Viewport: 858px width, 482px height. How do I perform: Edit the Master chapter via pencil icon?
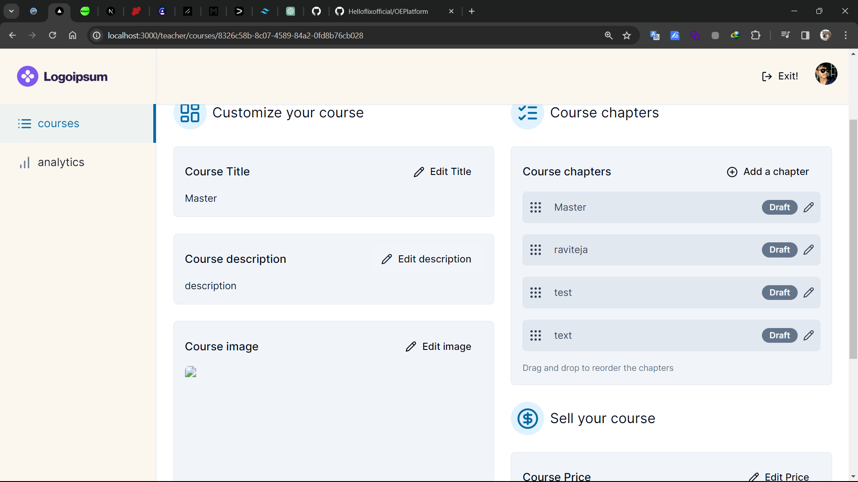tap(808, 208)
